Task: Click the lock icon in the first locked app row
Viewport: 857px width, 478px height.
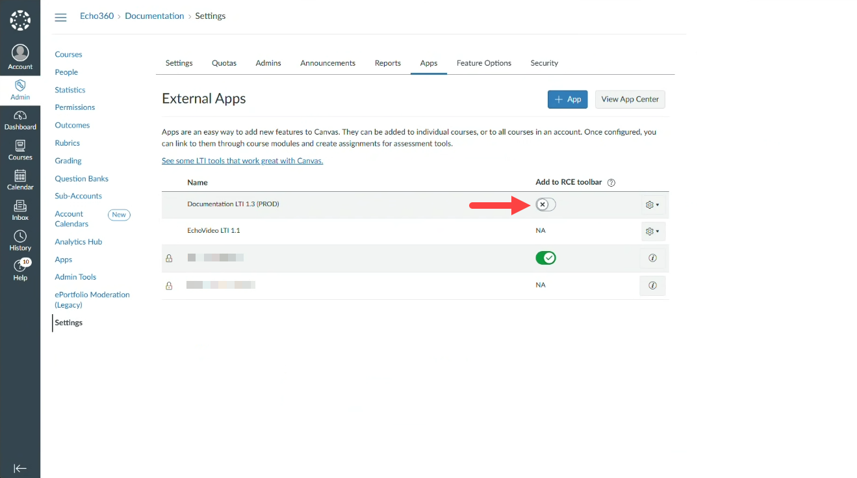Action: point(169,258)
